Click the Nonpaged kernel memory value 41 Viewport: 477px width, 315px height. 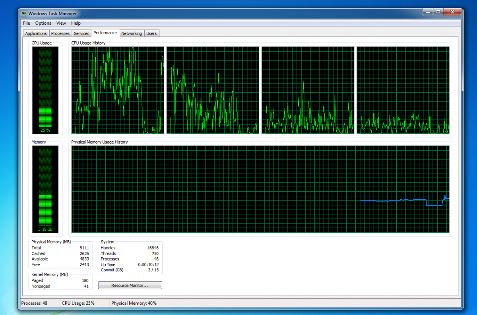tap(86, 286)
